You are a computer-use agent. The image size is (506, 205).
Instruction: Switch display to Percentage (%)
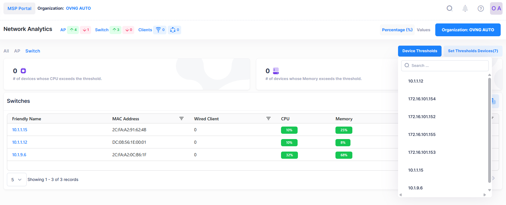pyautogui.click(x=397, y=30)
